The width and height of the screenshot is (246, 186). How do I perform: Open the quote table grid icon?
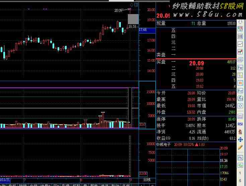[x=240, y=37]
